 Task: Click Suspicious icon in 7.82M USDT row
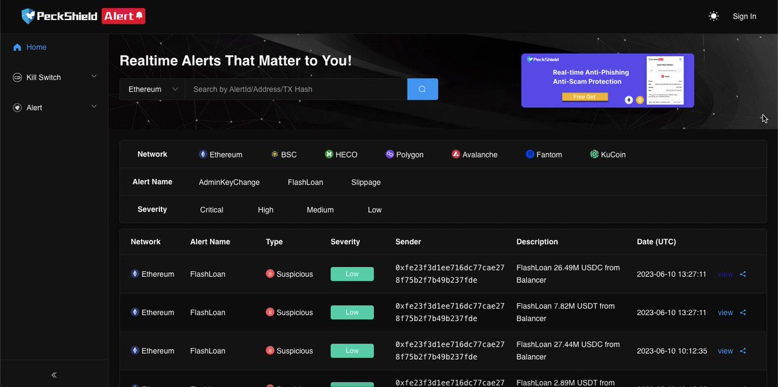(270, 312)
